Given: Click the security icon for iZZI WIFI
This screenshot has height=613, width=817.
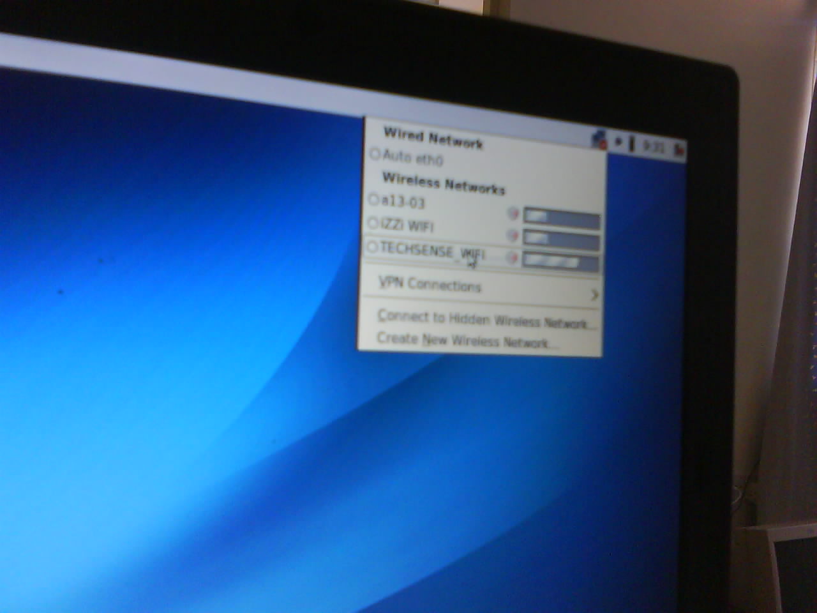Looking at the screenshot, I should click(x=512, y=235).
